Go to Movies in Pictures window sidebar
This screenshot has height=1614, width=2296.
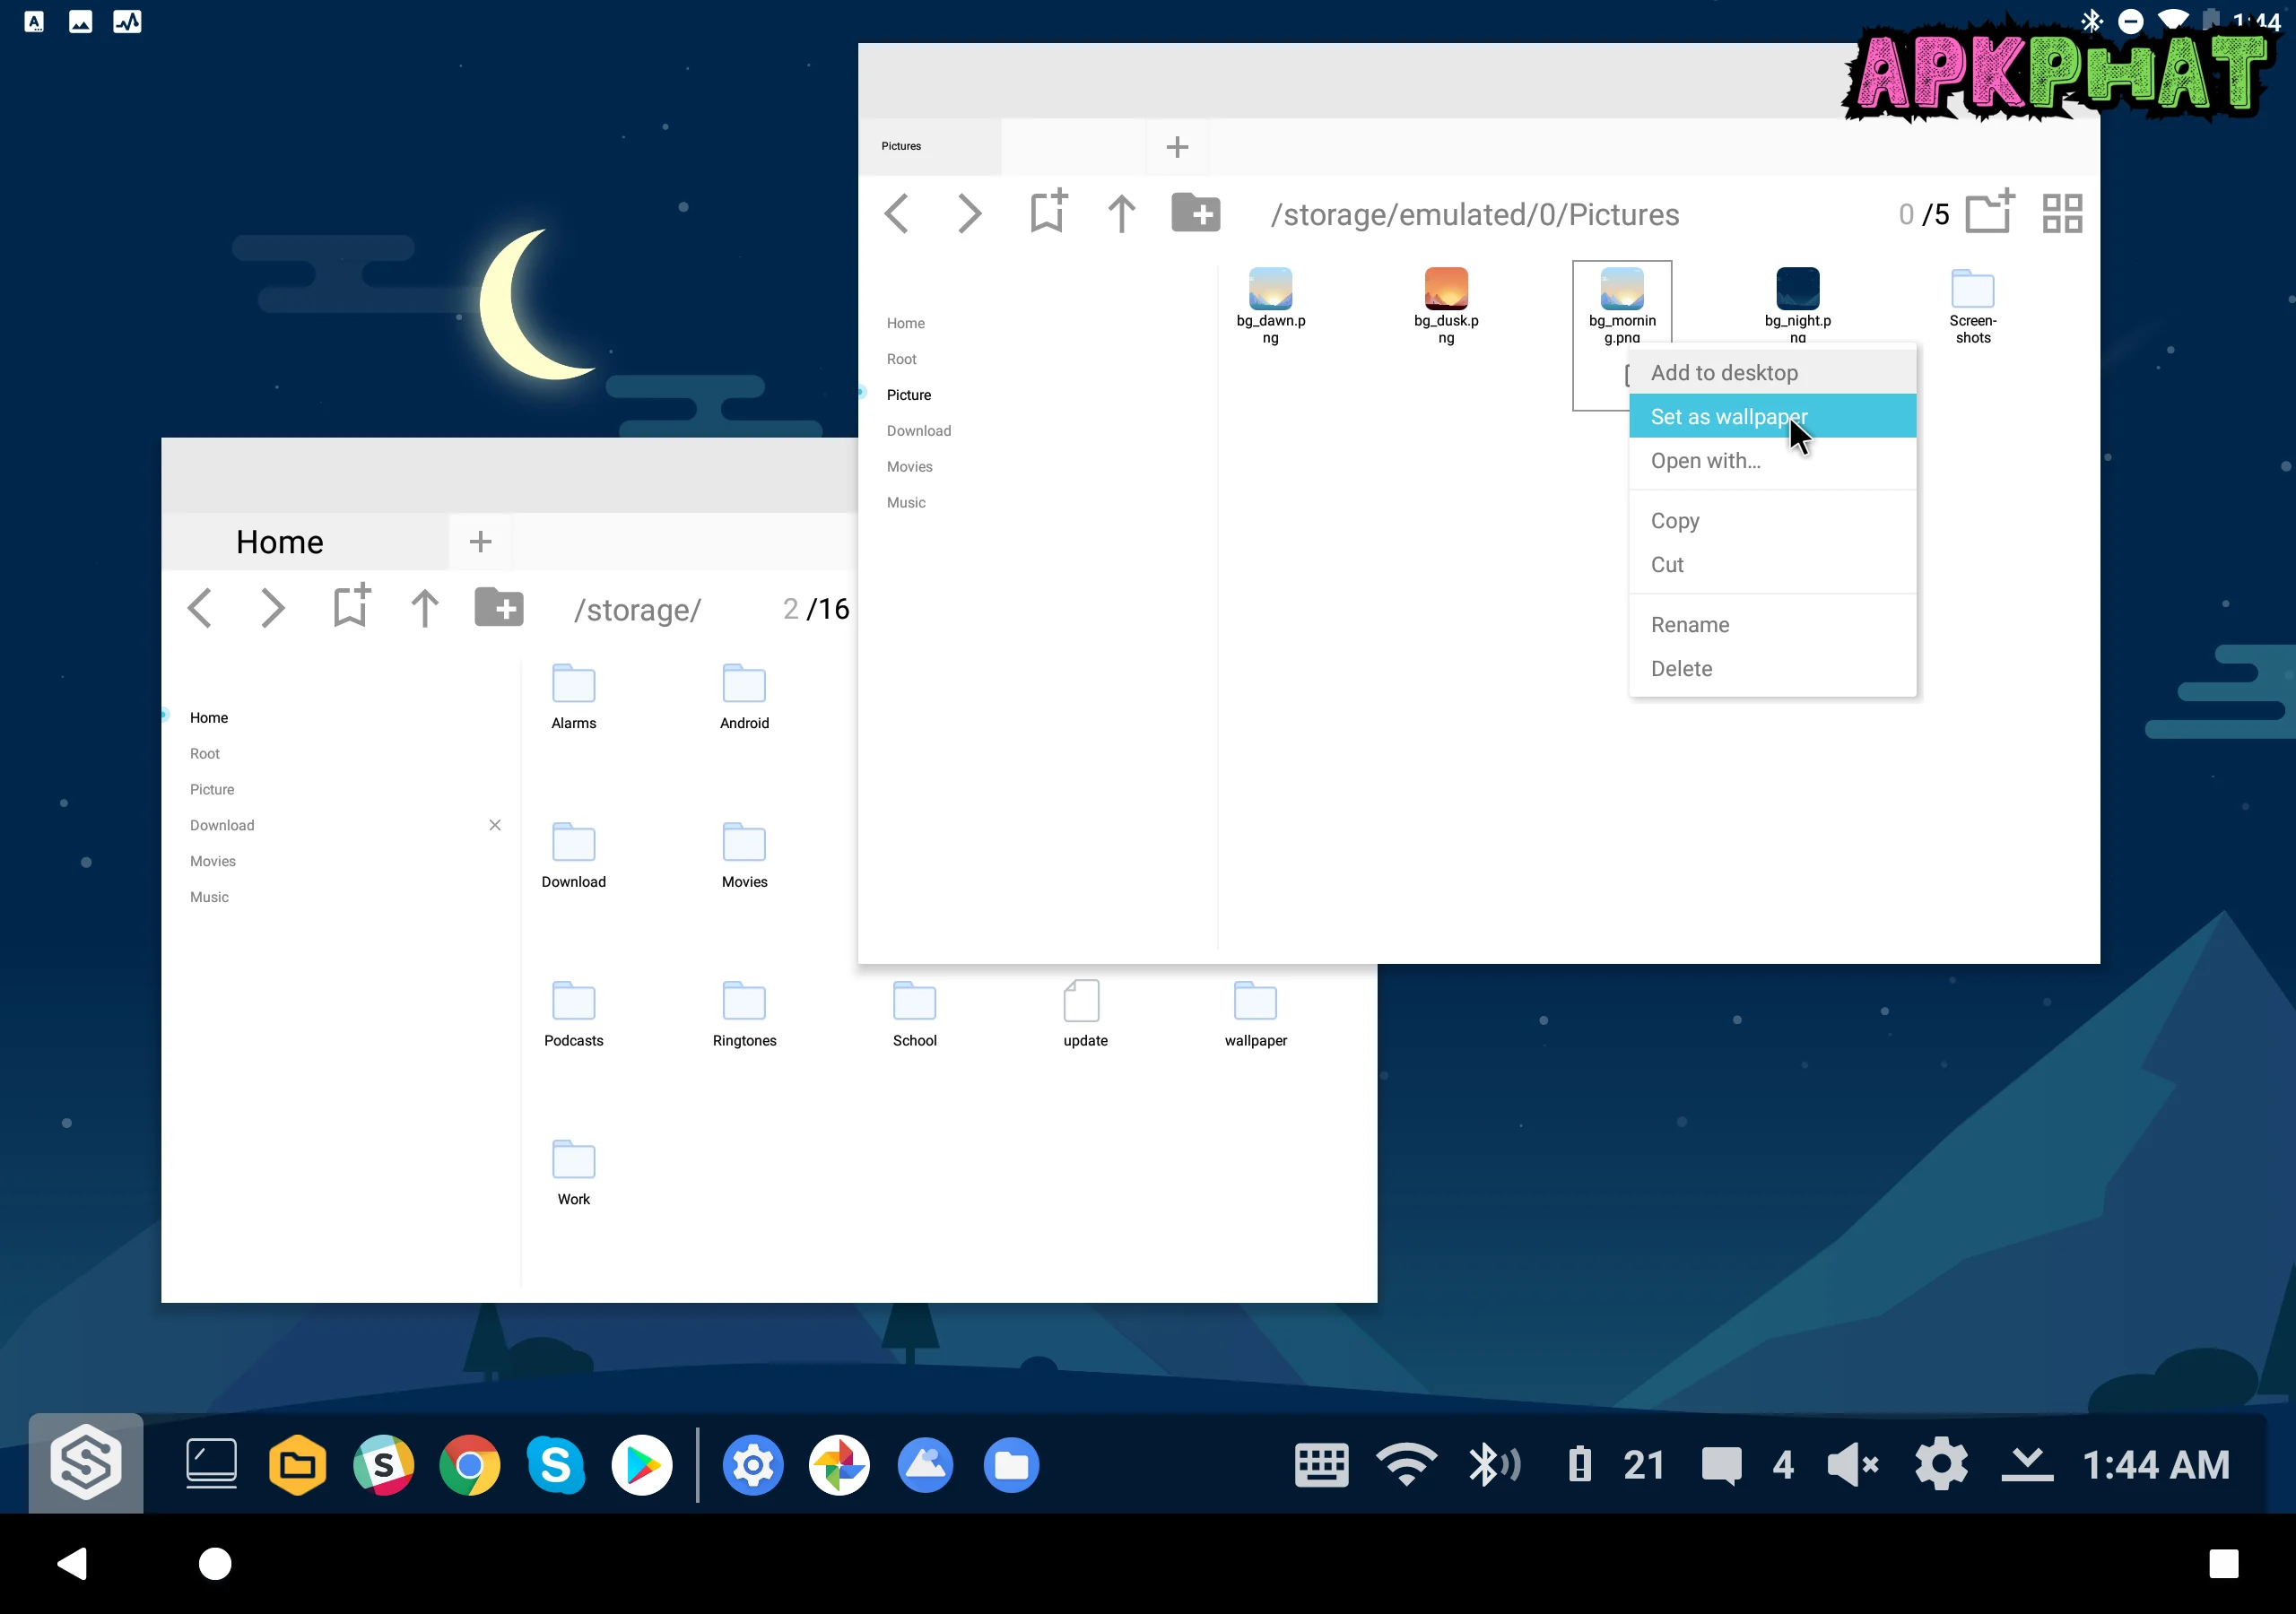tap(909, 466)
